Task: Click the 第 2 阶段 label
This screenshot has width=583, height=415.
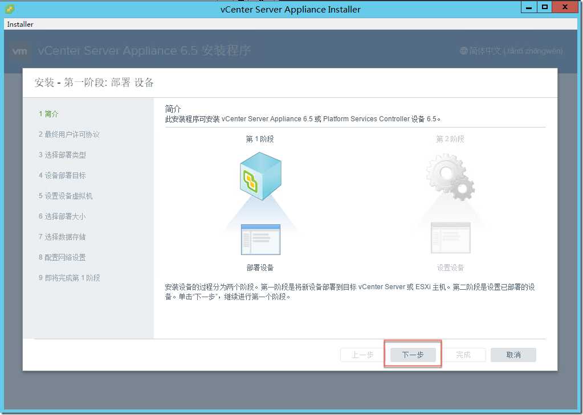Action: click(x=450, y=139)
